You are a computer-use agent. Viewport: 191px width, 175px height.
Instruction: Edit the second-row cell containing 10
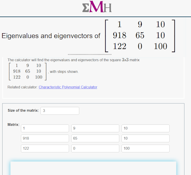[x=146, y=138]
